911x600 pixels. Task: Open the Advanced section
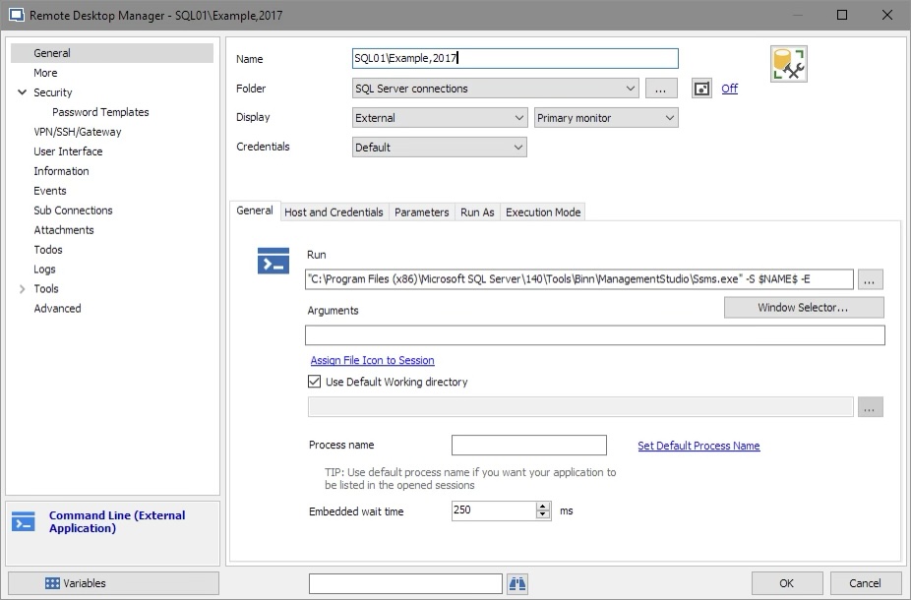[57, 309]
